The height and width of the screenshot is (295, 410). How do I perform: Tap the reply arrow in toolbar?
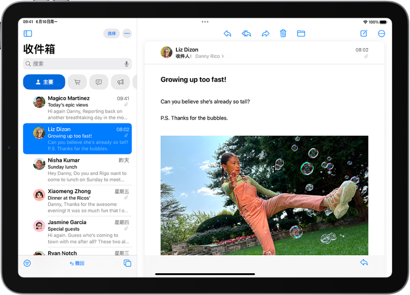tap(227, 33)
